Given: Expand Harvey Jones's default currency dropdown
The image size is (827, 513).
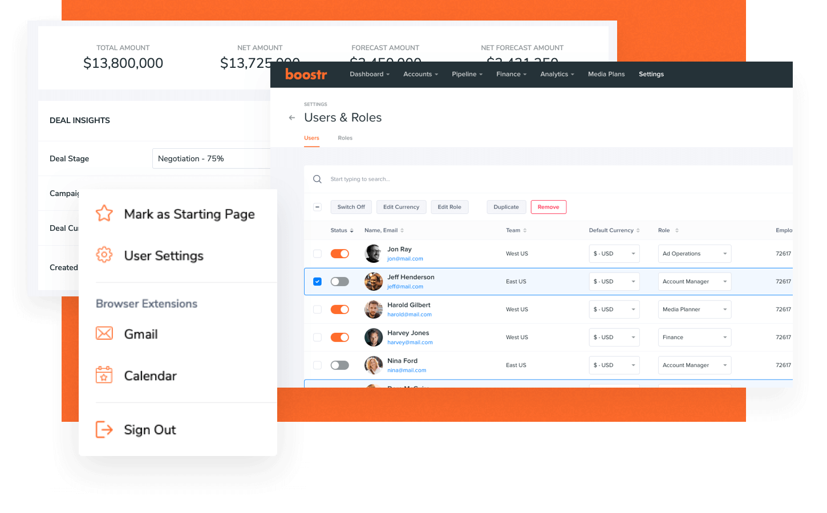Looking at the screenshot, I should 614,337.
